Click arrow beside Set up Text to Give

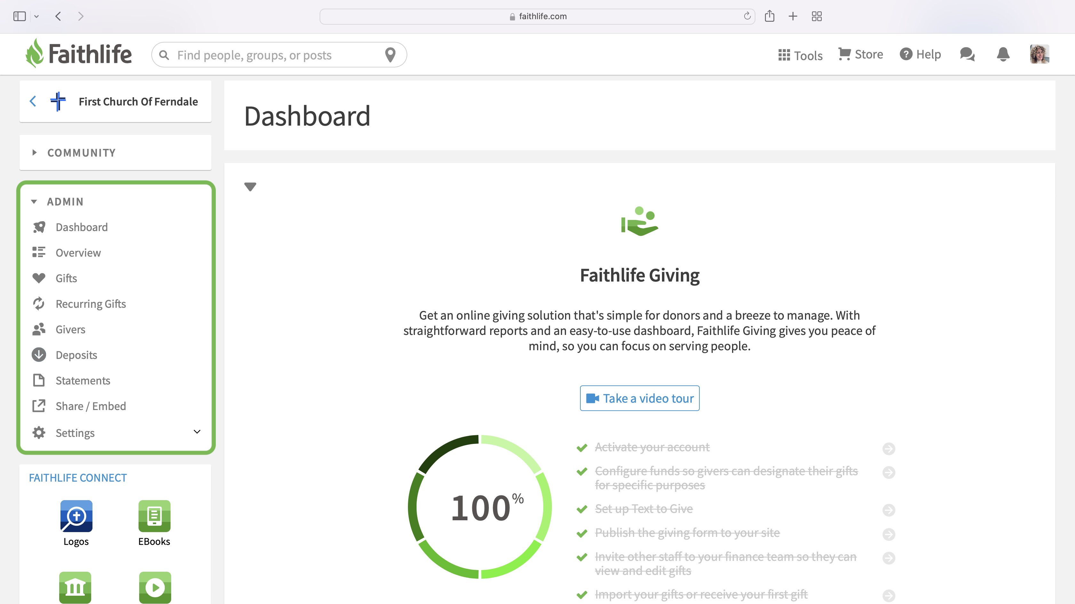pyautogui.click(x=889, y=510)
